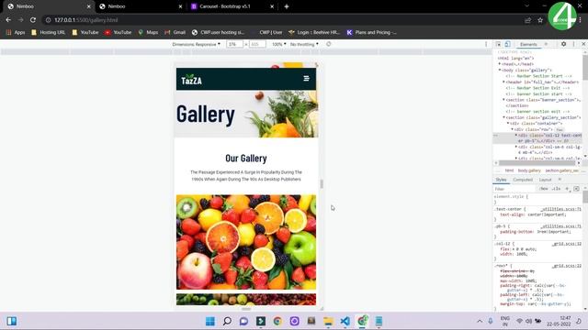
Task: Go forward in the browser
Action: click(x=21, y=20)
